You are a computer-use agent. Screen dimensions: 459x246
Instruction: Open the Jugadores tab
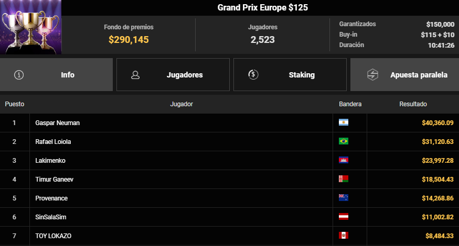(173, 74)
